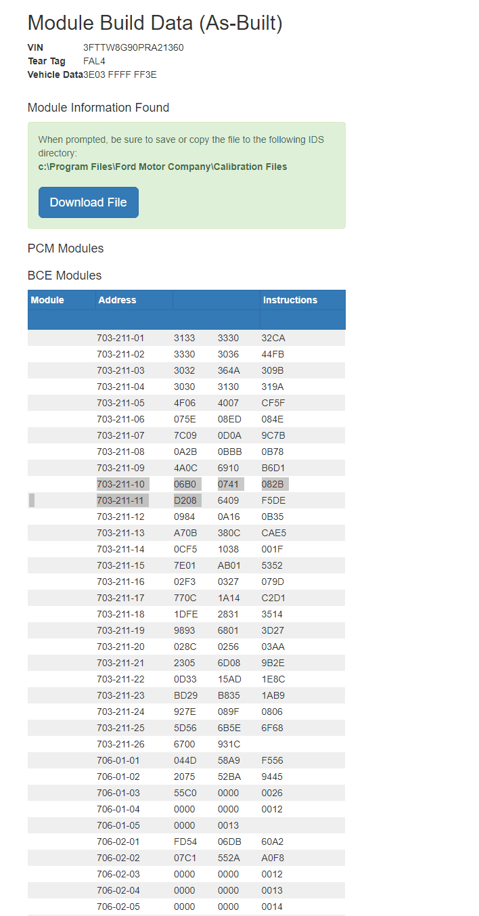Click the small gray marker beside row 703-211-11
Screen dimensions: 479x916
[x=32, y=500]
